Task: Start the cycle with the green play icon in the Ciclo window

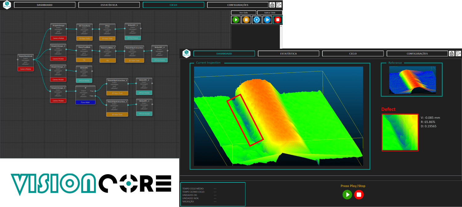Action: click(236, 20)
